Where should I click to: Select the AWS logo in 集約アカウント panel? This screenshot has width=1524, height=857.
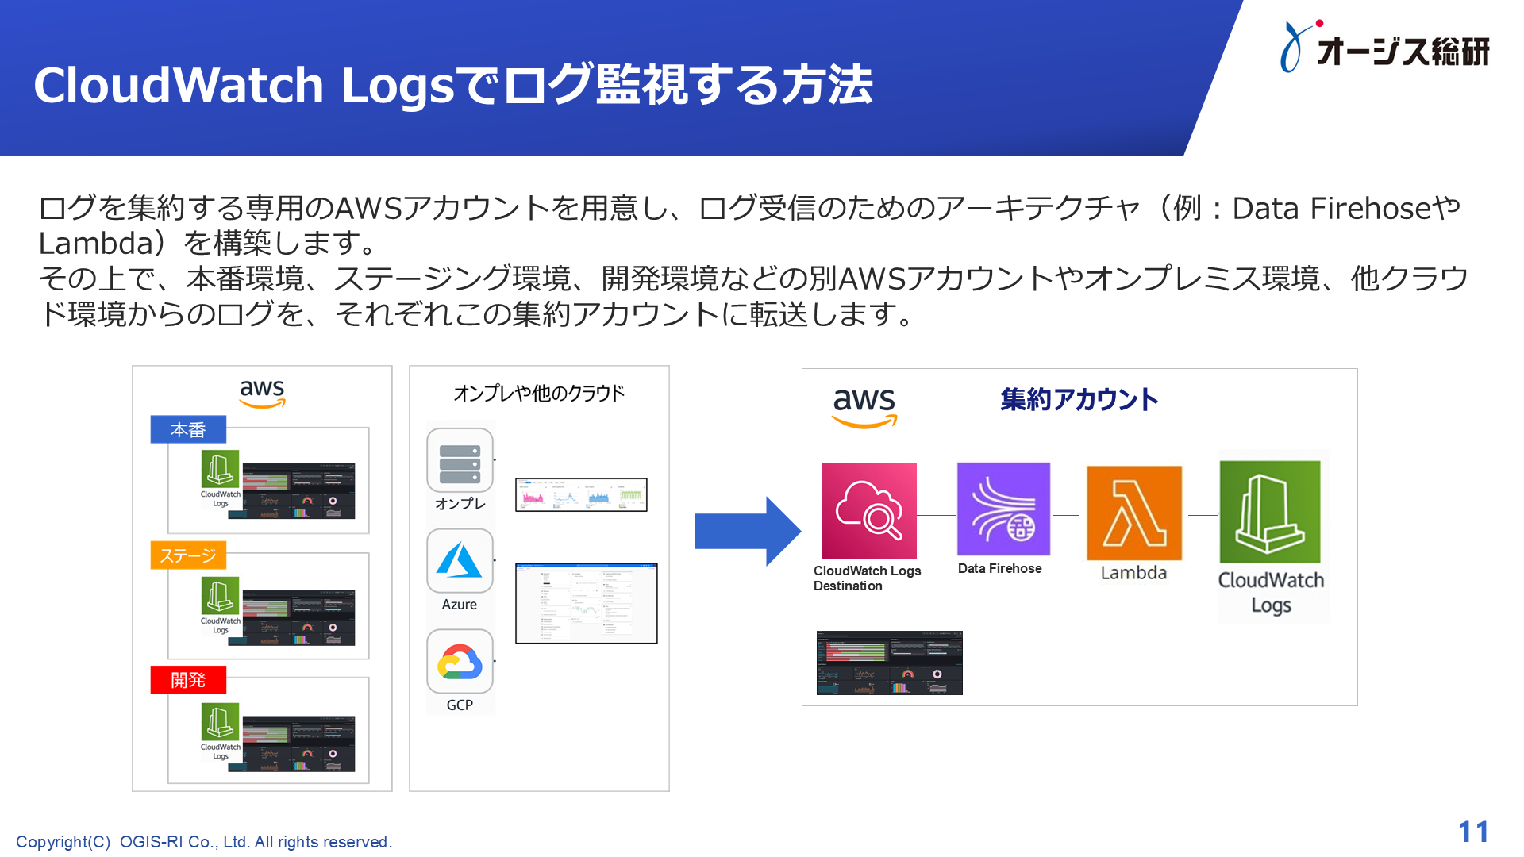864,406
